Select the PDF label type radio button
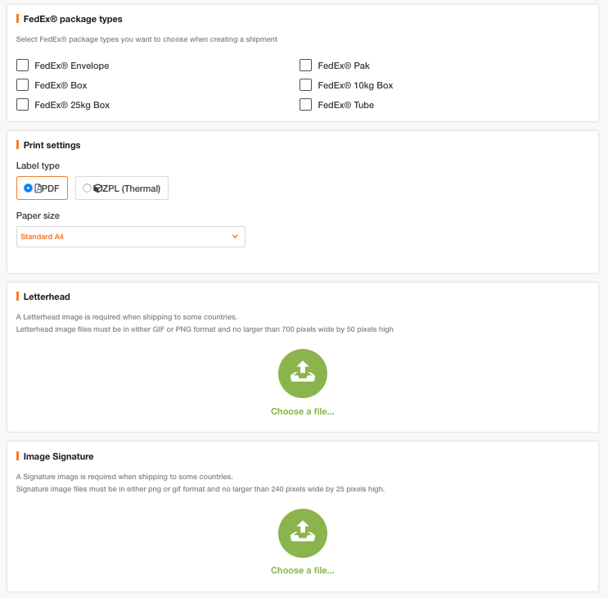Image resolution: width=608 pixels, height=598 pixels. pyautogui.click(x=28, y=188)
